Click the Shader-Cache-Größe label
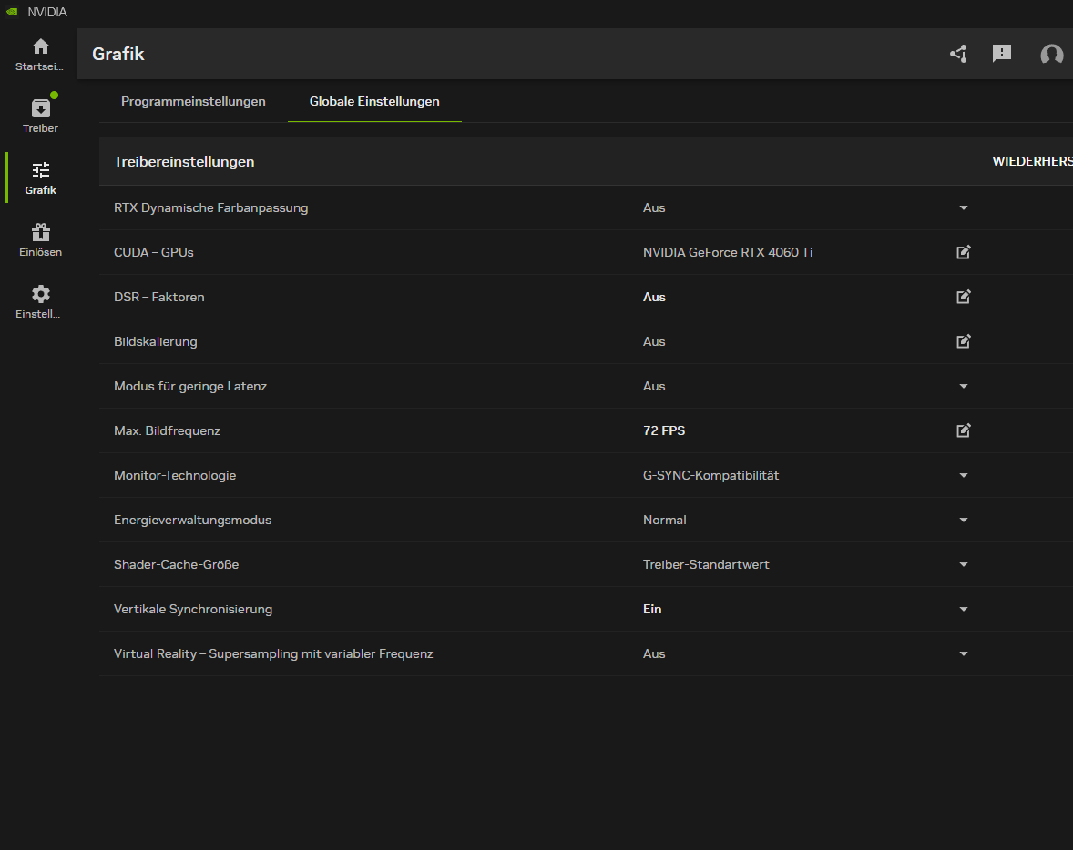The height and width of the screenshot is (850, 1073). point(176,565)
